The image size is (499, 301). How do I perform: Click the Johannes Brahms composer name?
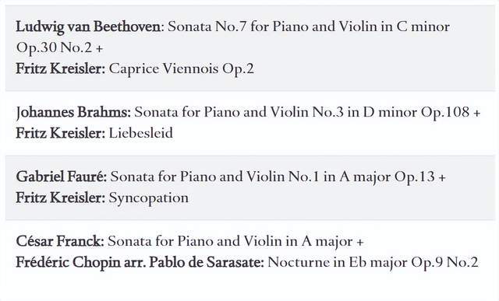(73, 113)
